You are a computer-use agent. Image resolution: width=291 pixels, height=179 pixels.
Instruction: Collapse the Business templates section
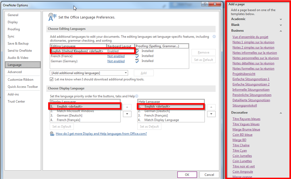click(281, 31)
